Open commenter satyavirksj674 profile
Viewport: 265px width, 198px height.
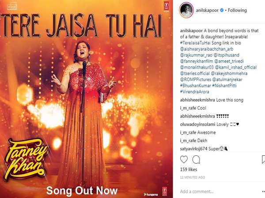point(194,149)
